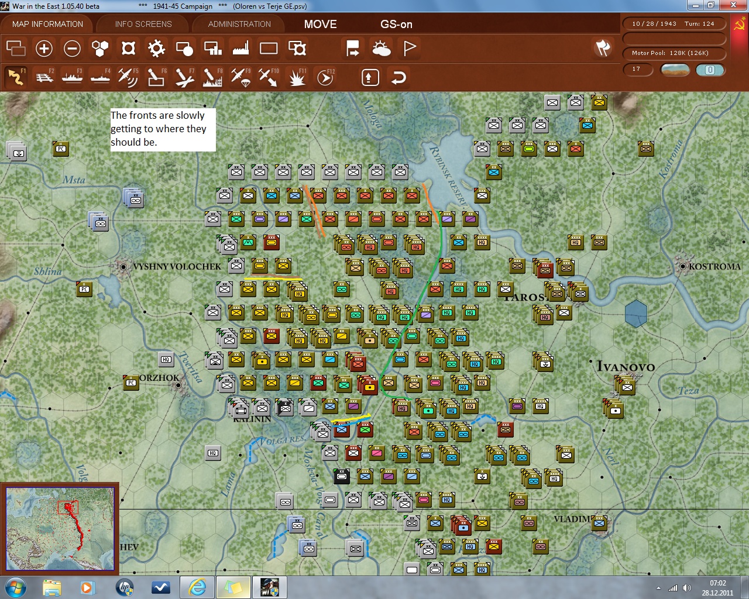The width and height of the screenshot is (749, 599).
Task: Open the INFO SCREENS tab
Action: (x=143, y=24)
